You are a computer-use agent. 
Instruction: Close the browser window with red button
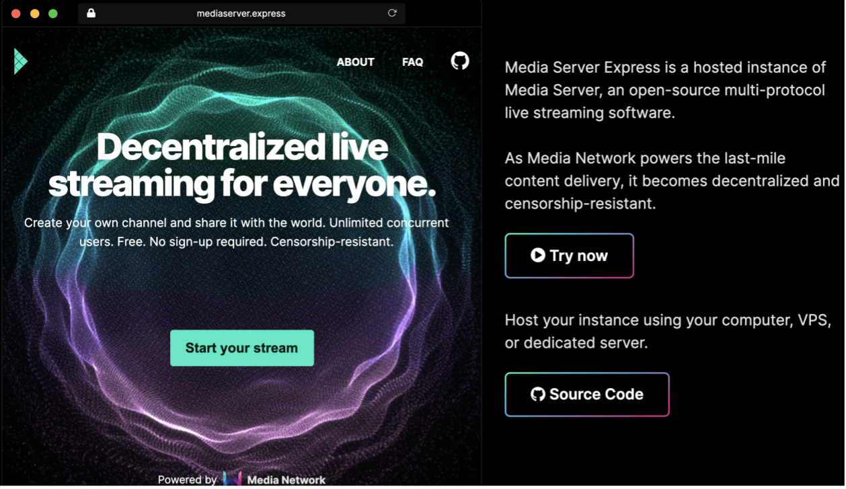click(16, 13)
